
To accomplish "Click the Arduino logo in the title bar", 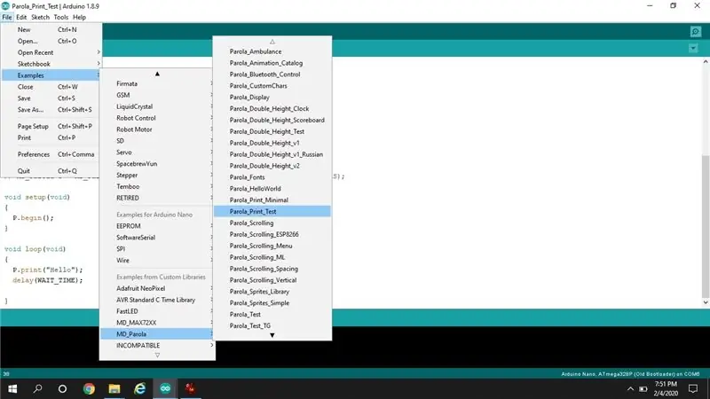I will pyautogui.click(x=5, y=6).
